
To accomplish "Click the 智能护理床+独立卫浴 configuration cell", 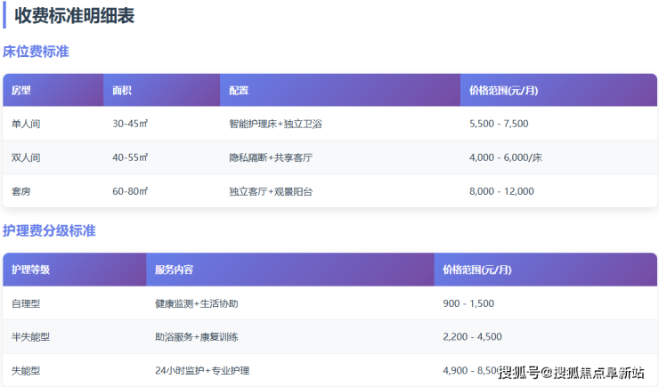I will coord(275,125).
